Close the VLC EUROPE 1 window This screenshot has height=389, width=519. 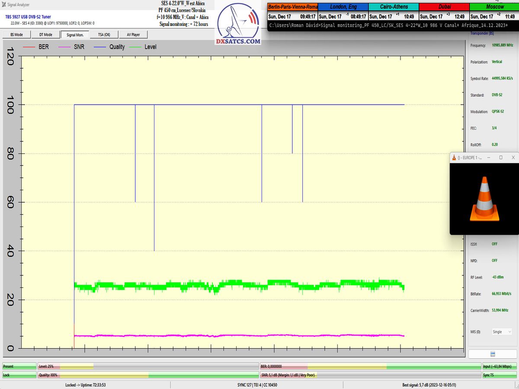tap(513, 158)
